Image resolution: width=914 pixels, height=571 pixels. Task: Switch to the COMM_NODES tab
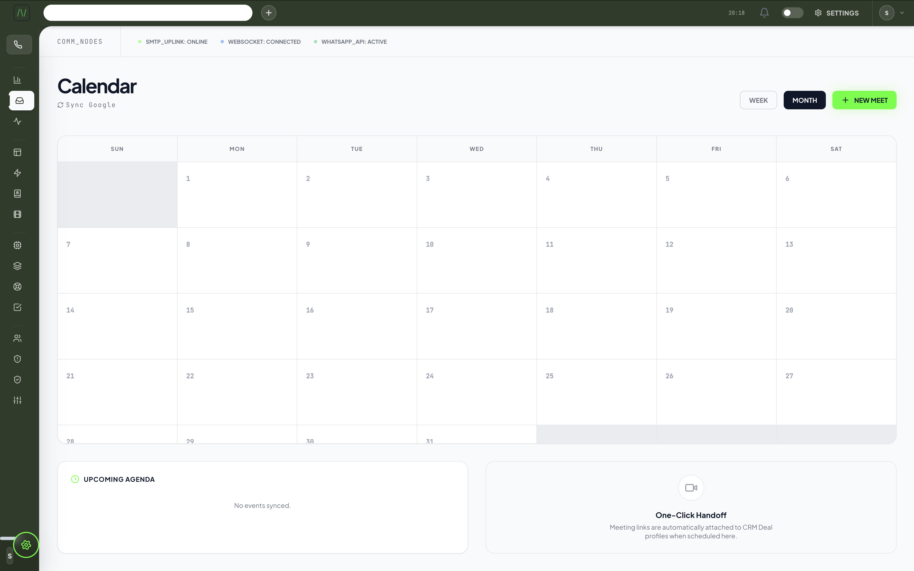[x=79, y=41]
